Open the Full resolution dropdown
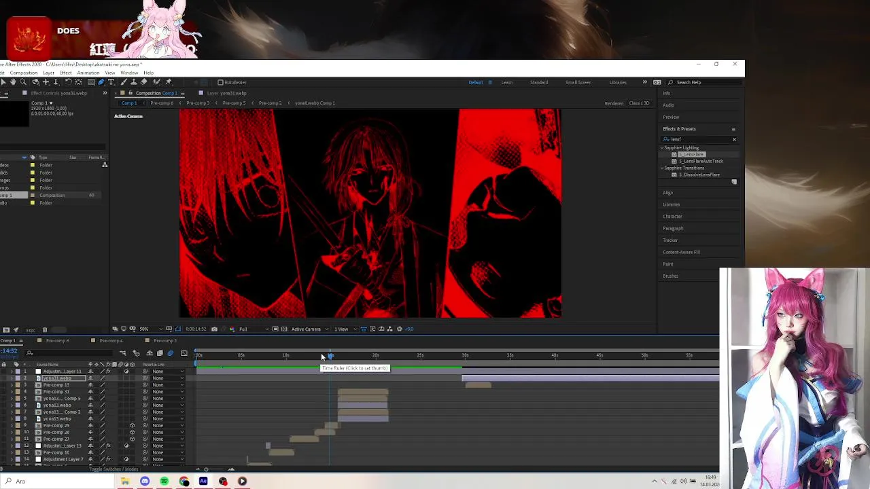Screen dimensions: 870x489 253,329
